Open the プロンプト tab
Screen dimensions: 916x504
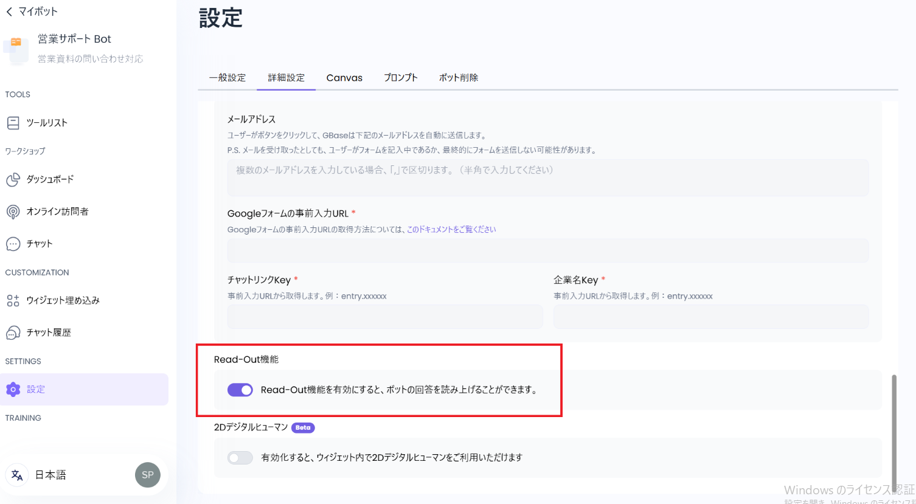pos(400,78)
